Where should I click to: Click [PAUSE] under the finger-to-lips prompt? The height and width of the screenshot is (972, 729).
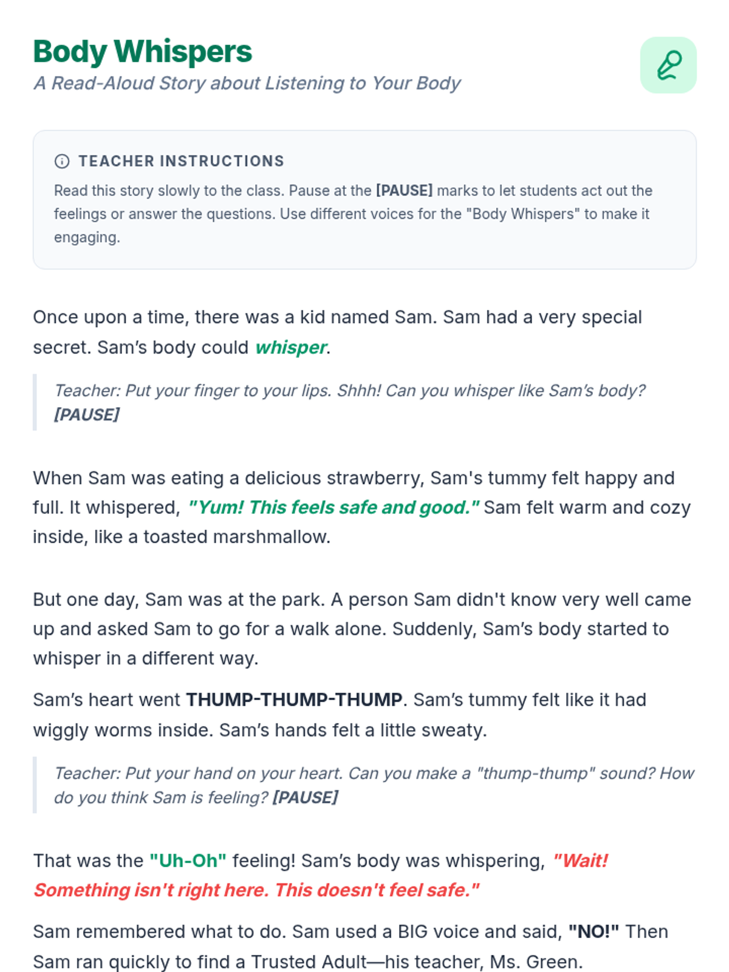click(86, 415)
